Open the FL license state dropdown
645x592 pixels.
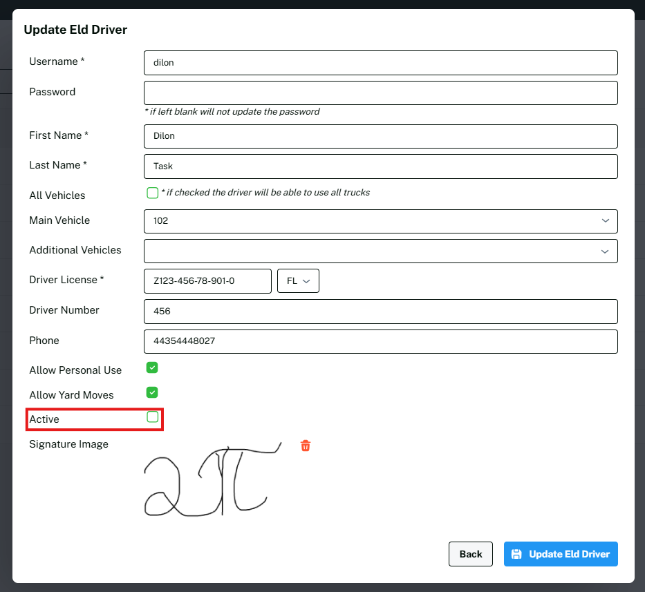pos(298,281)
